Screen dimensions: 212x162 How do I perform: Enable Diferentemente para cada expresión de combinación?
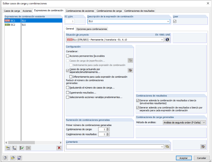[x=71, y=77]
